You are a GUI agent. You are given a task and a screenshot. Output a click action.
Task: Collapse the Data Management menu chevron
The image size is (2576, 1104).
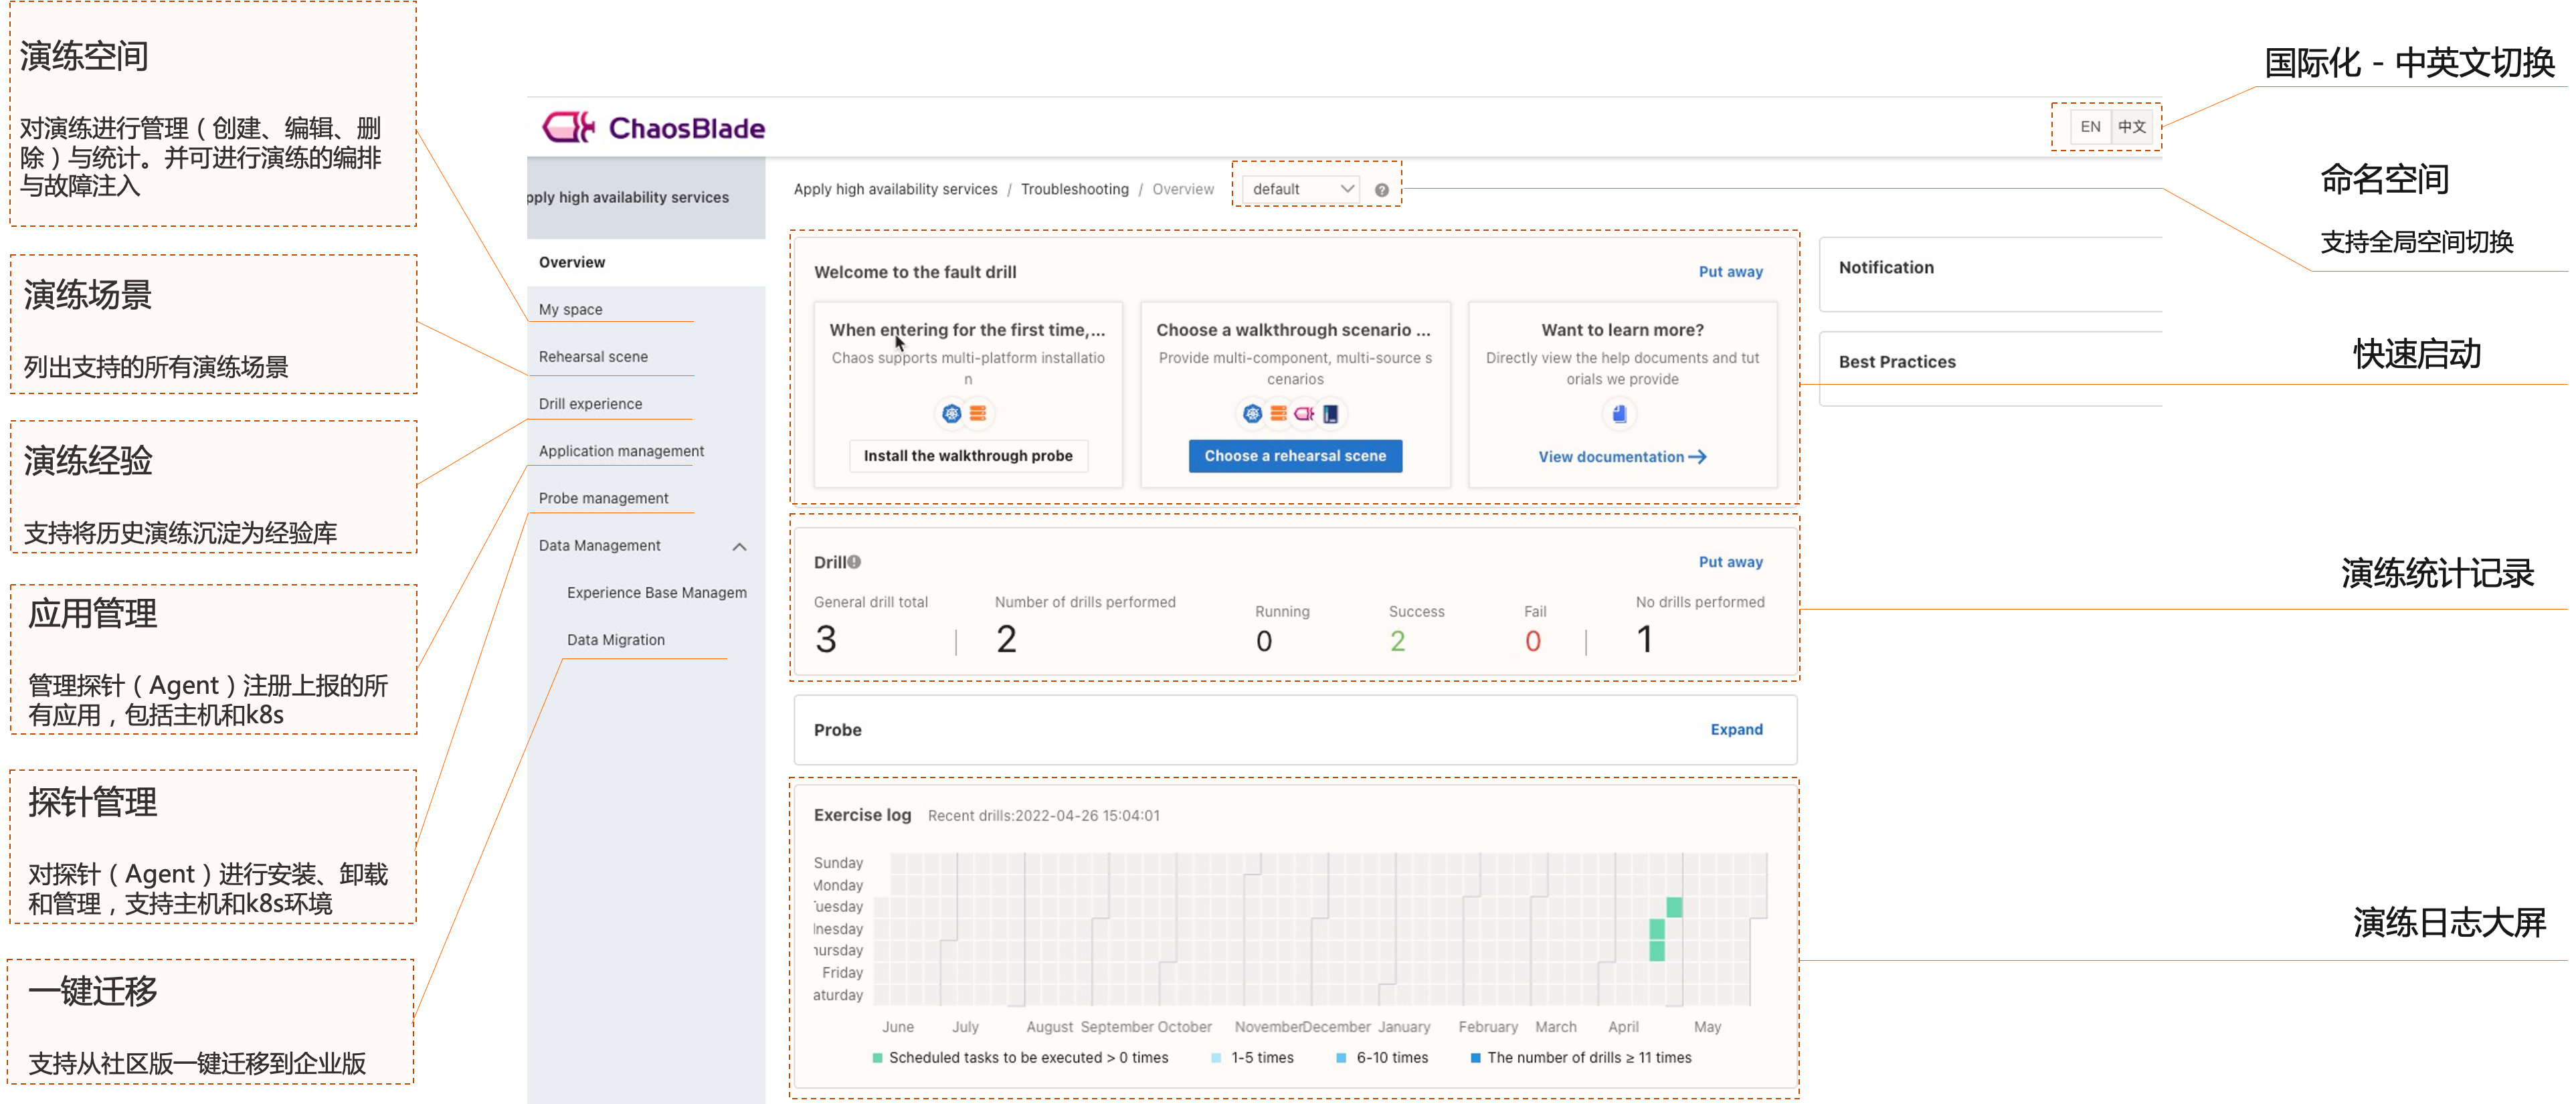coord(739,546)
